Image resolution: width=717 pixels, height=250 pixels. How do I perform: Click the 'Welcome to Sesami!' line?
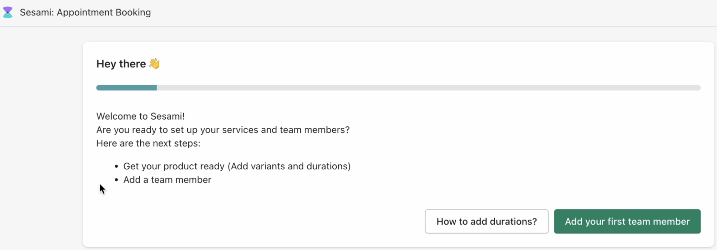141,116
